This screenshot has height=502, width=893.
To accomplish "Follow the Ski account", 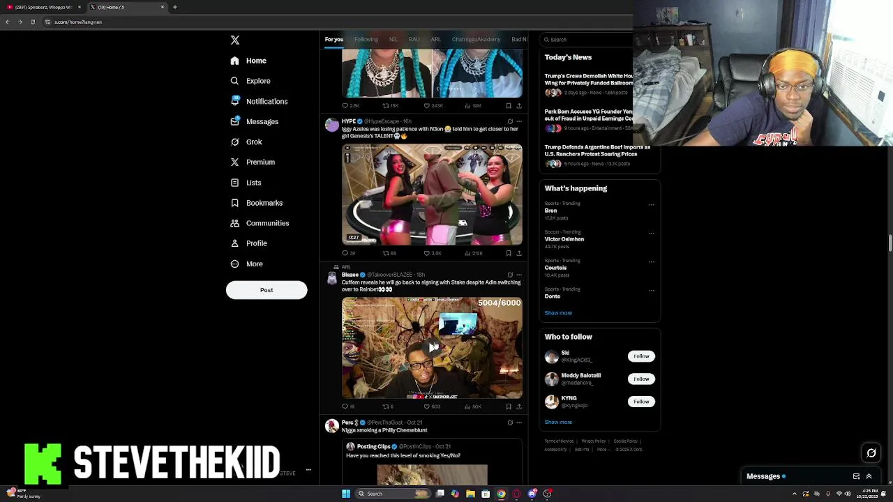I will click(x=641, y=356).
